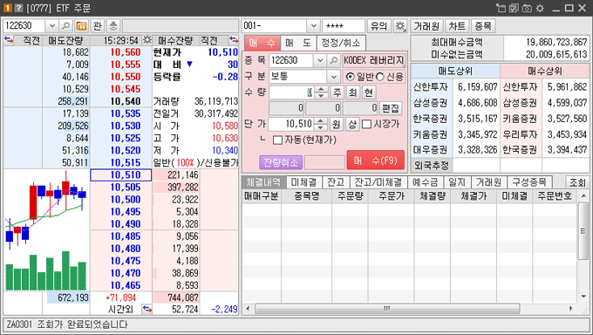This screenshot has height=335, width=593.
Task: Click the 편집 edit button
Action: click(x=391, y=108)
